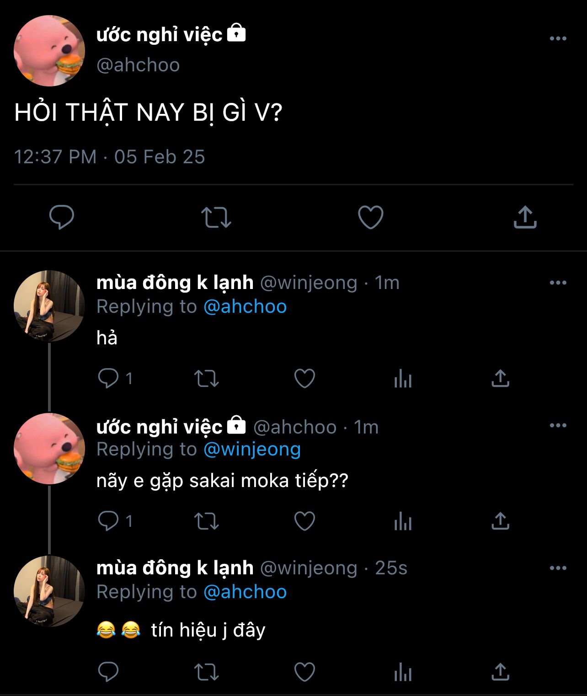
Task: Reply to the "tín hiệu j đây" tweet
Action: click(108, 672)
